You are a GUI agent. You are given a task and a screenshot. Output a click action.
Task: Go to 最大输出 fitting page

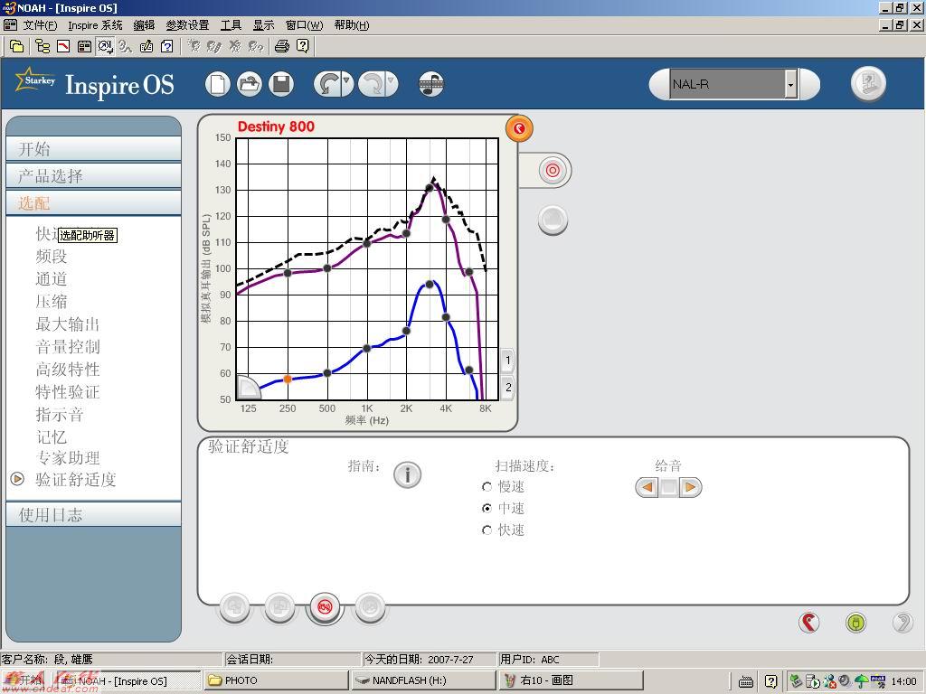[67, 324]
